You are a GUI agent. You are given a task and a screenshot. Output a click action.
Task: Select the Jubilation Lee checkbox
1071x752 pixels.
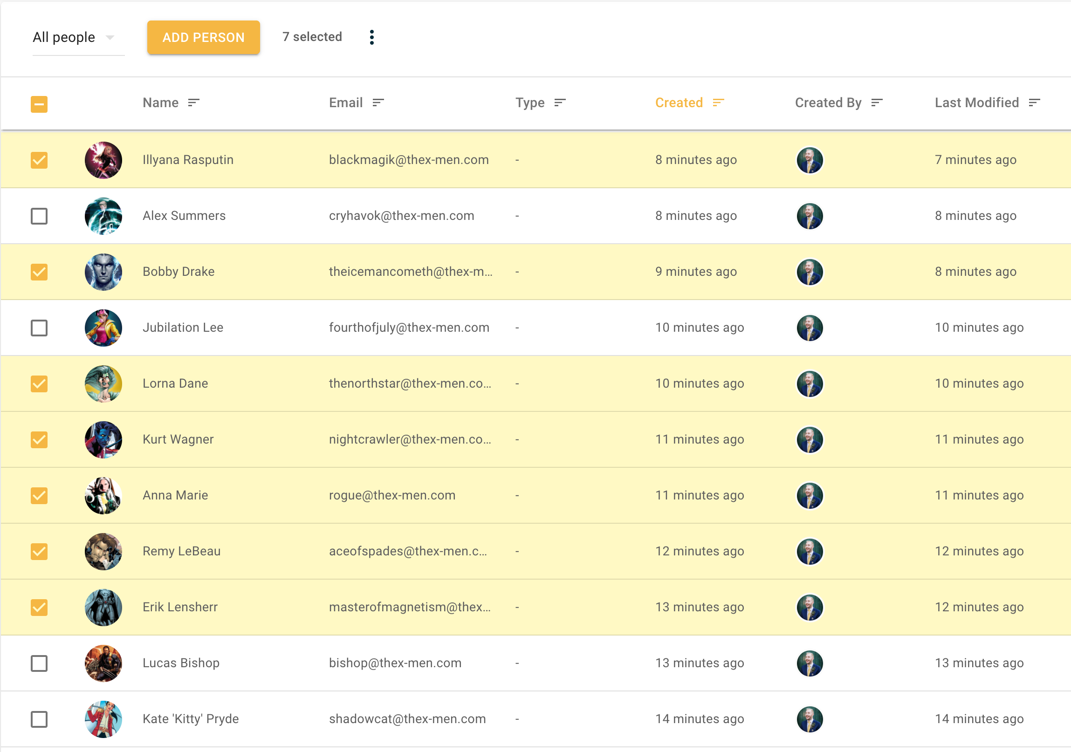coord(39,328)
